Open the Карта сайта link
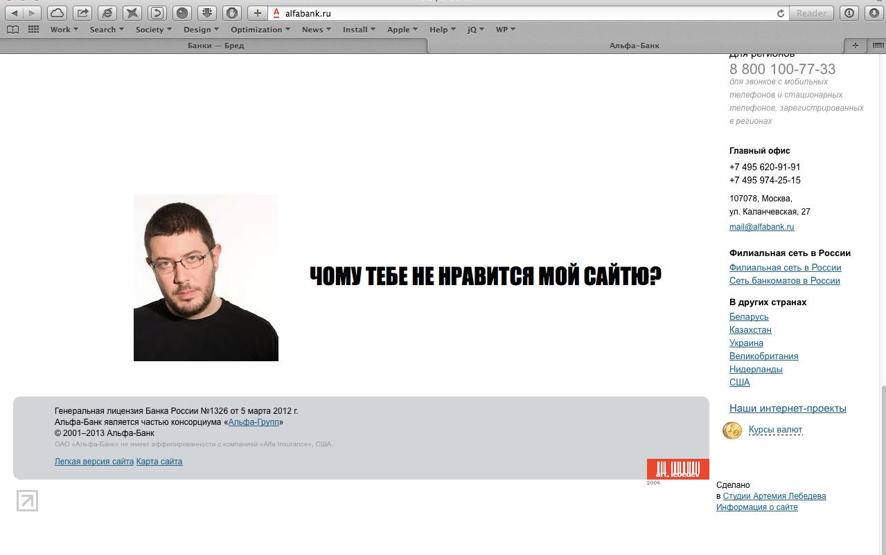This screenshot has height=555, width=886. [159, 462]
